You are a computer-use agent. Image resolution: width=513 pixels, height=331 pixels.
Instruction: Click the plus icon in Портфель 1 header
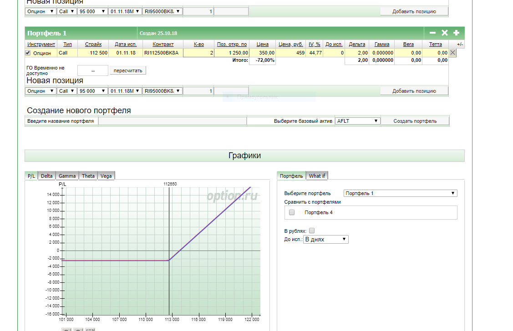click(456, 33)
